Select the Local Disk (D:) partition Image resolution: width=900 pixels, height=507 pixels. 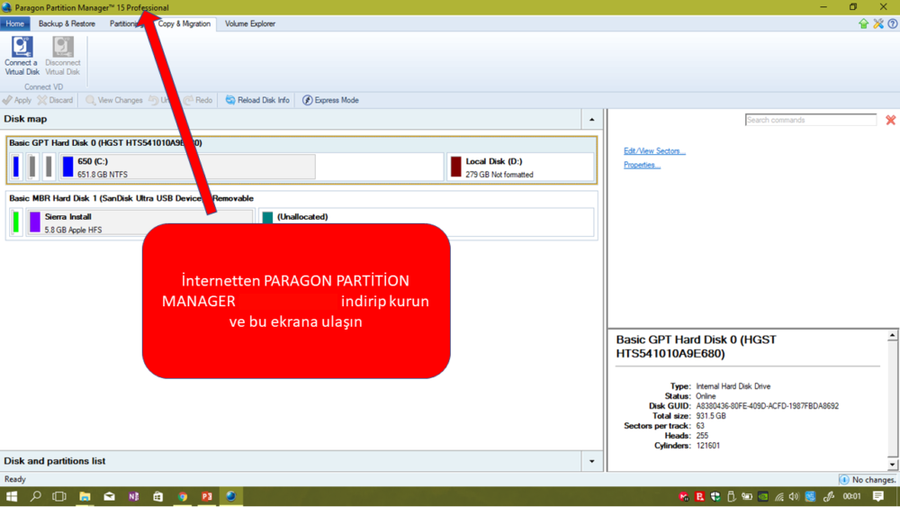coord(520,167)
